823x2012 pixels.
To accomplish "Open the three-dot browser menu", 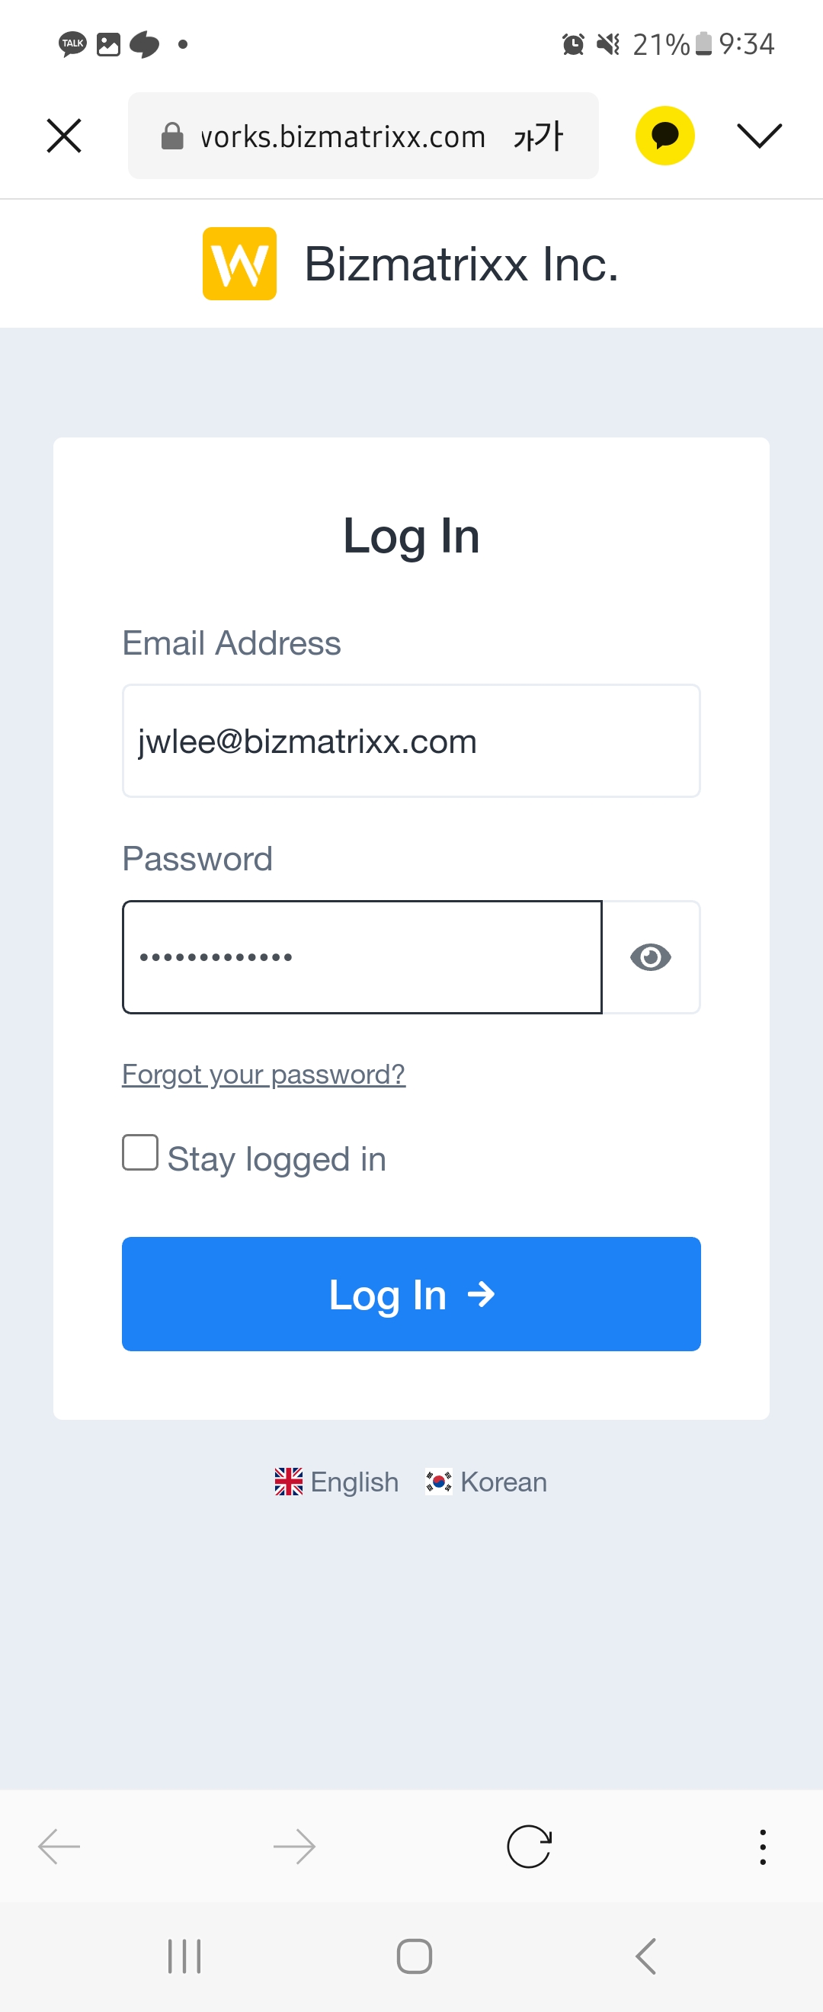I will tap(762, 1847).
